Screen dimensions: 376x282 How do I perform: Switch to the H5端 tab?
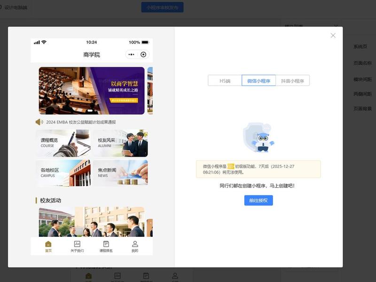pyautogui.click(x=225, y=80)
